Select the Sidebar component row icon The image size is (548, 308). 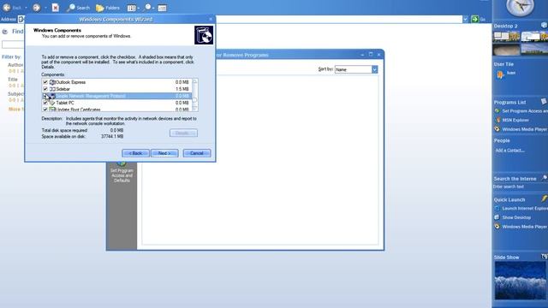click(52, 89)
